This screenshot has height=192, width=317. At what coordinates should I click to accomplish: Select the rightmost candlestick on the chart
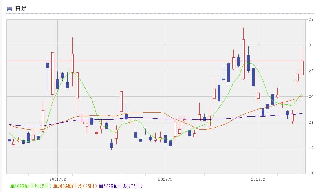pyautogui.click(x=302, y=67)
